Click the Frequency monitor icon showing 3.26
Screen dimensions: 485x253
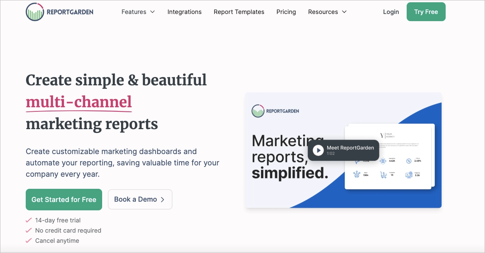pyautogui.click(x=409, y=174)
